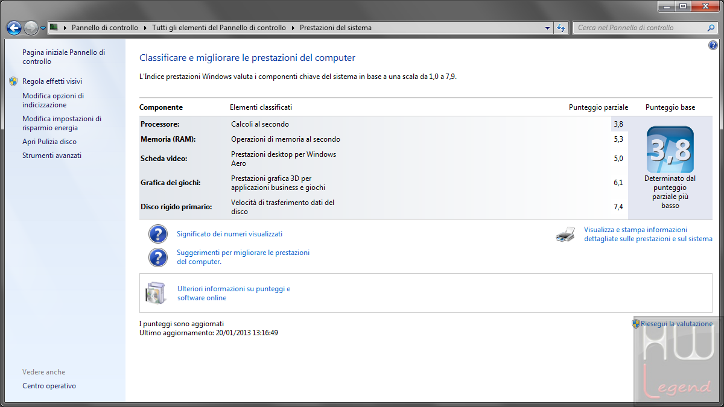The image size is (724, 407).
Task: Click 'Calcoli al secondo' description
Action: point(260,124)
